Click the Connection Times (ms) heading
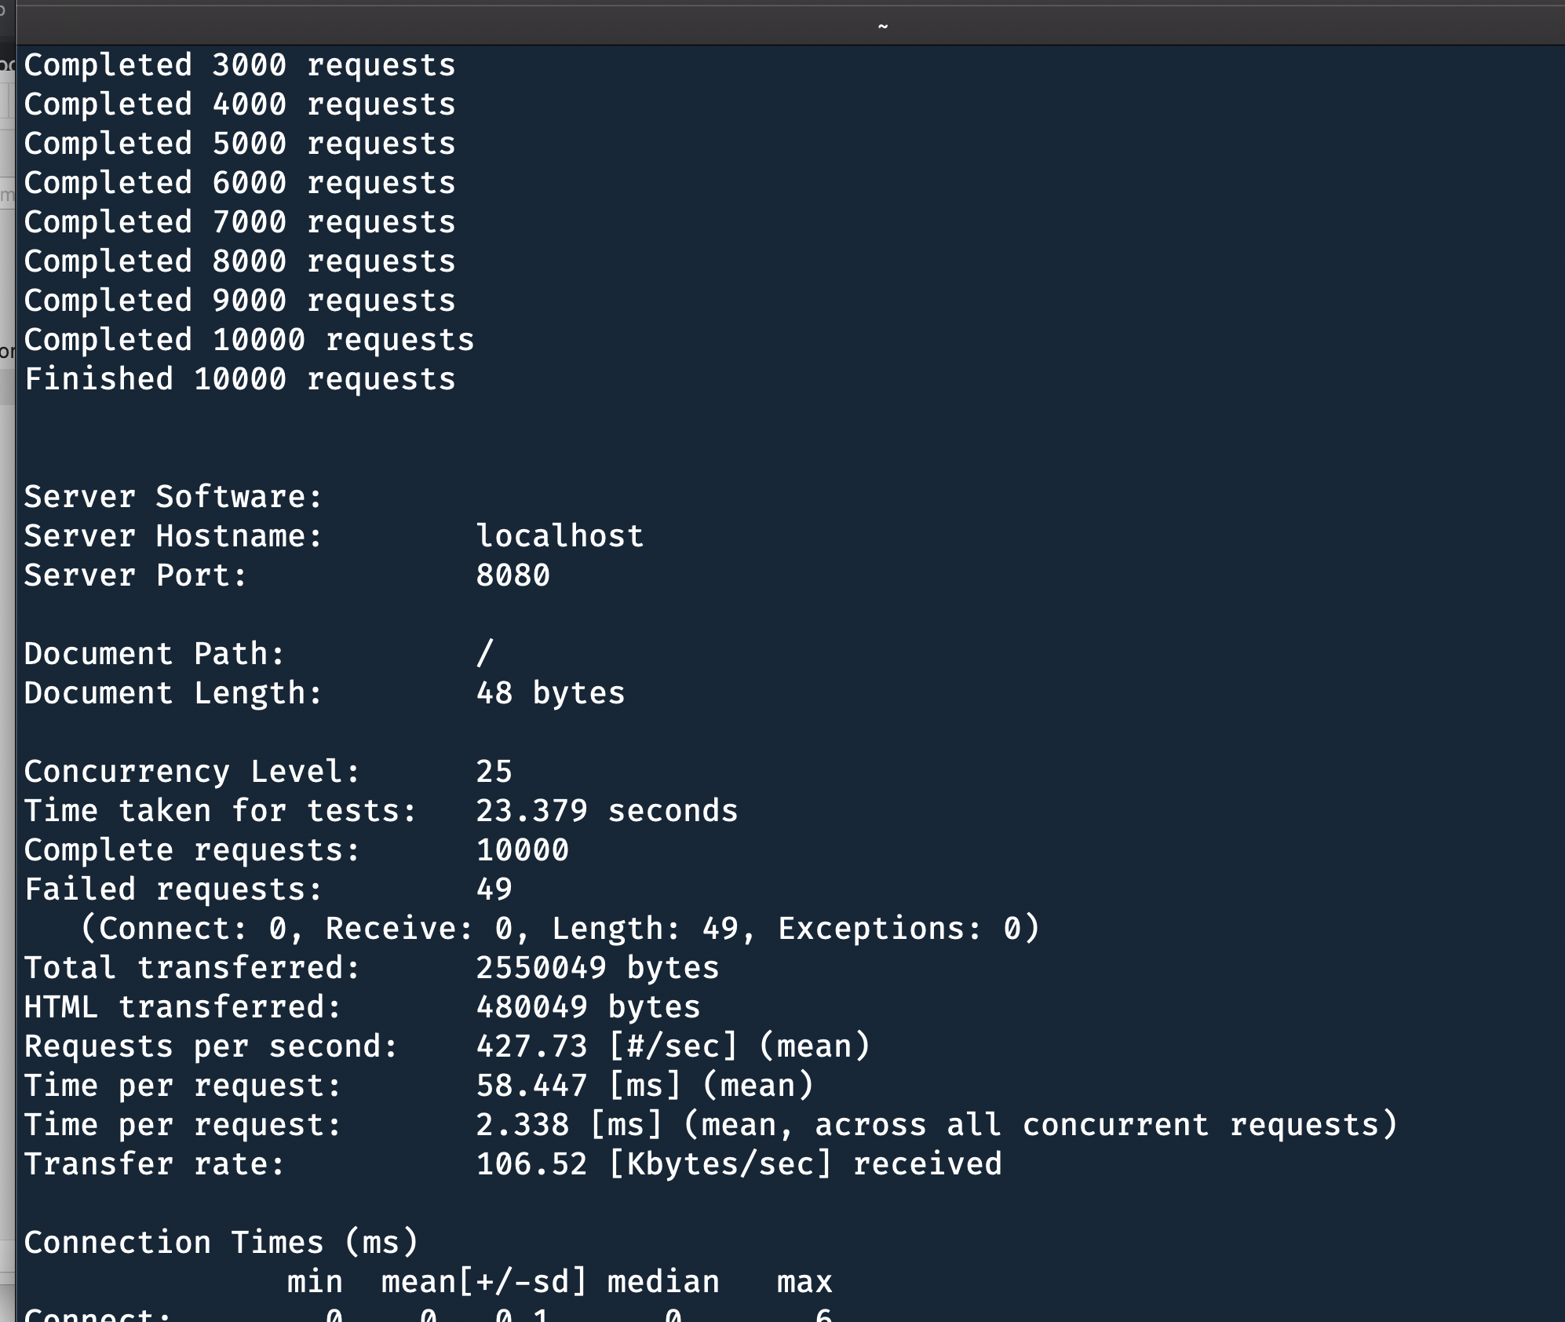Viewport: 1565px width, 1322px height. click(x=220, y=1242)
